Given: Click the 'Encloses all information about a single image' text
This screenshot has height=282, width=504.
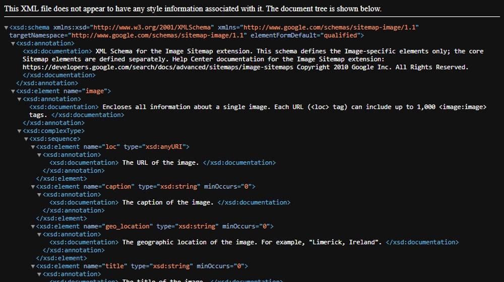Looking at the screenshot, I should pos(185,107).
